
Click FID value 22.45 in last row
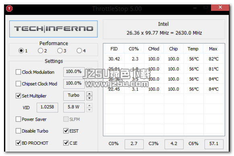114,89
